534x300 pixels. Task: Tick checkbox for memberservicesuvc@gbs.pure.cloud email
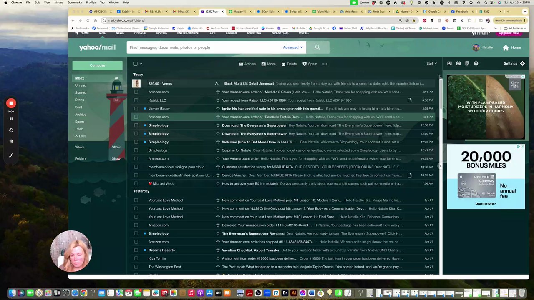(x=136, y=167)
